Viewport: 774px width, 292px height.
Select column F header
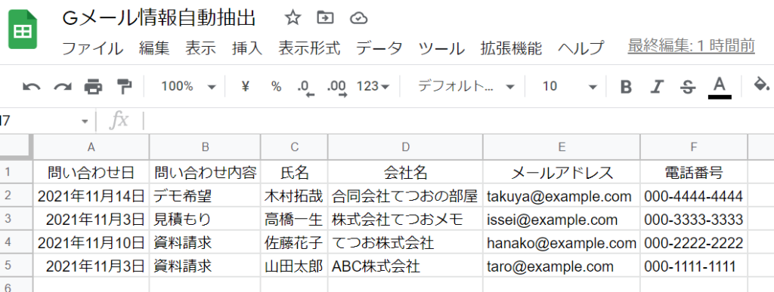(694, 146)
